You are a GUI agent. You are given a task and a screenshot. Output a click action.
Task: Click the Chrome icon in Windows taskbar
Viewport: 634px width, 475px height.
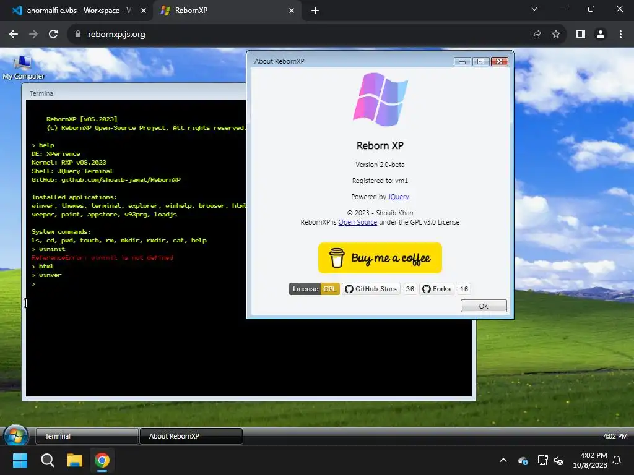[x=102, y=460]
